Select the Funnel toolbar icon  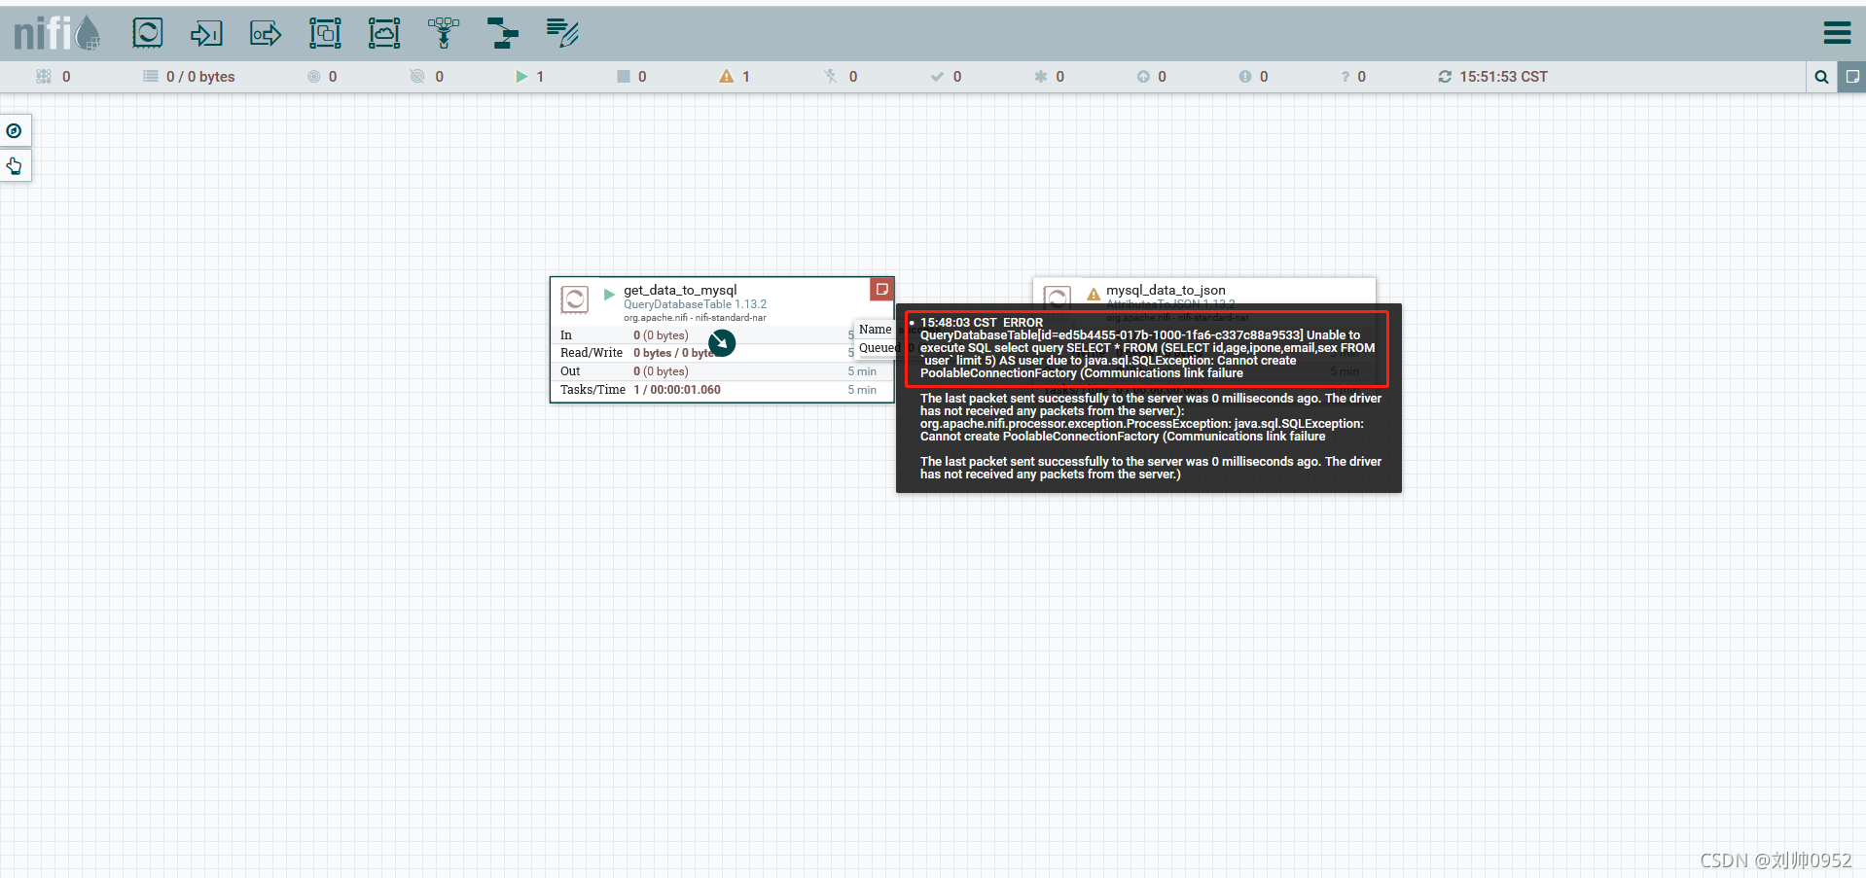444,34
